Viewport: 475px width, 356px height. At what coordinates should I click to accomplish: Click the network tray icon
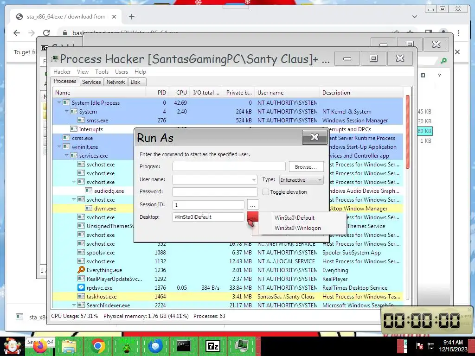pos(430,346)
